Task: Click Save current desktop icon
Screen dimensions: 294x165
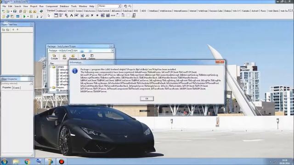Action: pyautogui.click(x=125, y=6)
